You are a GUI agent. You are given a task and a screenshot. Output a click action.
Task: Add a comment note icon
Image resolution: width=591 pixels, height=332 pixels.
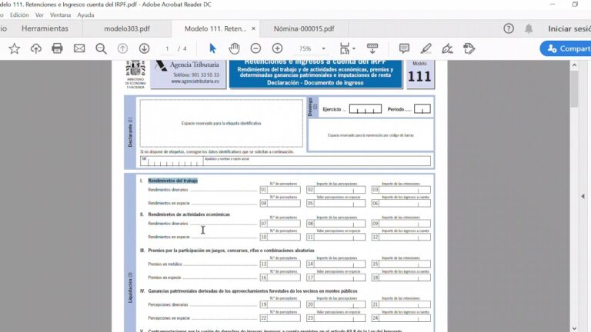point(404,48)
